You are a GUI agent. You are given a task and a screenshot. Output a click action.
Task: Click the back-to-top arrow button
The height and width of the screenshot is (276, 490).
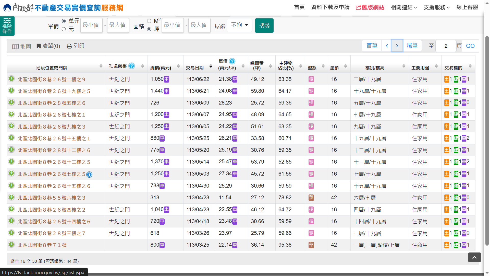(x=474, y=257)
